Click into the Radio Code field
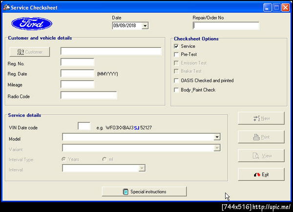The image size is (293, 212). tap(89, 96)
